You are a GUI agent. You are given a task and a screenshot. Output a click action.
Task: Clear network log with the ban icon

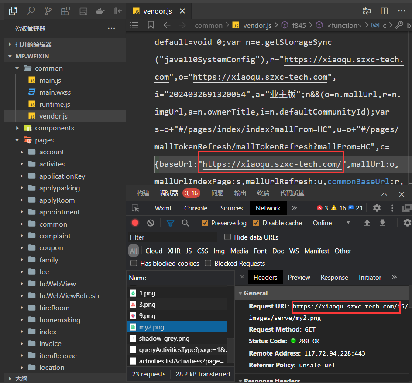click(151, 223)
